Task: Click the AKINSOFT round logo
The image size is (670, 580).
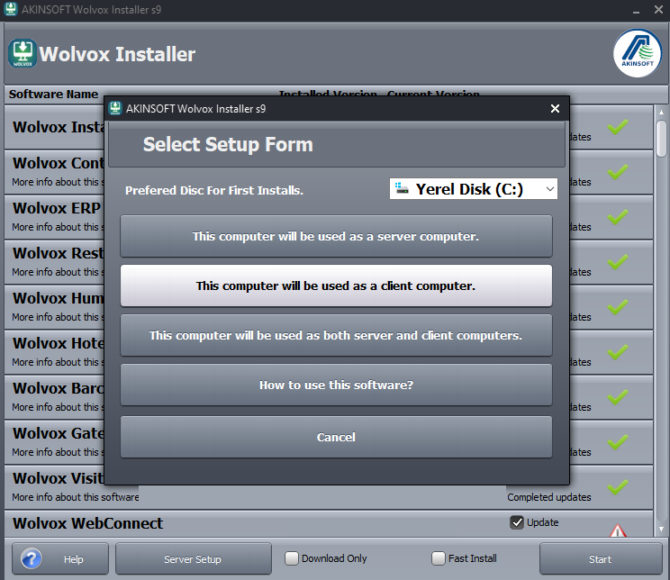Action: click(x=638, y=53)
